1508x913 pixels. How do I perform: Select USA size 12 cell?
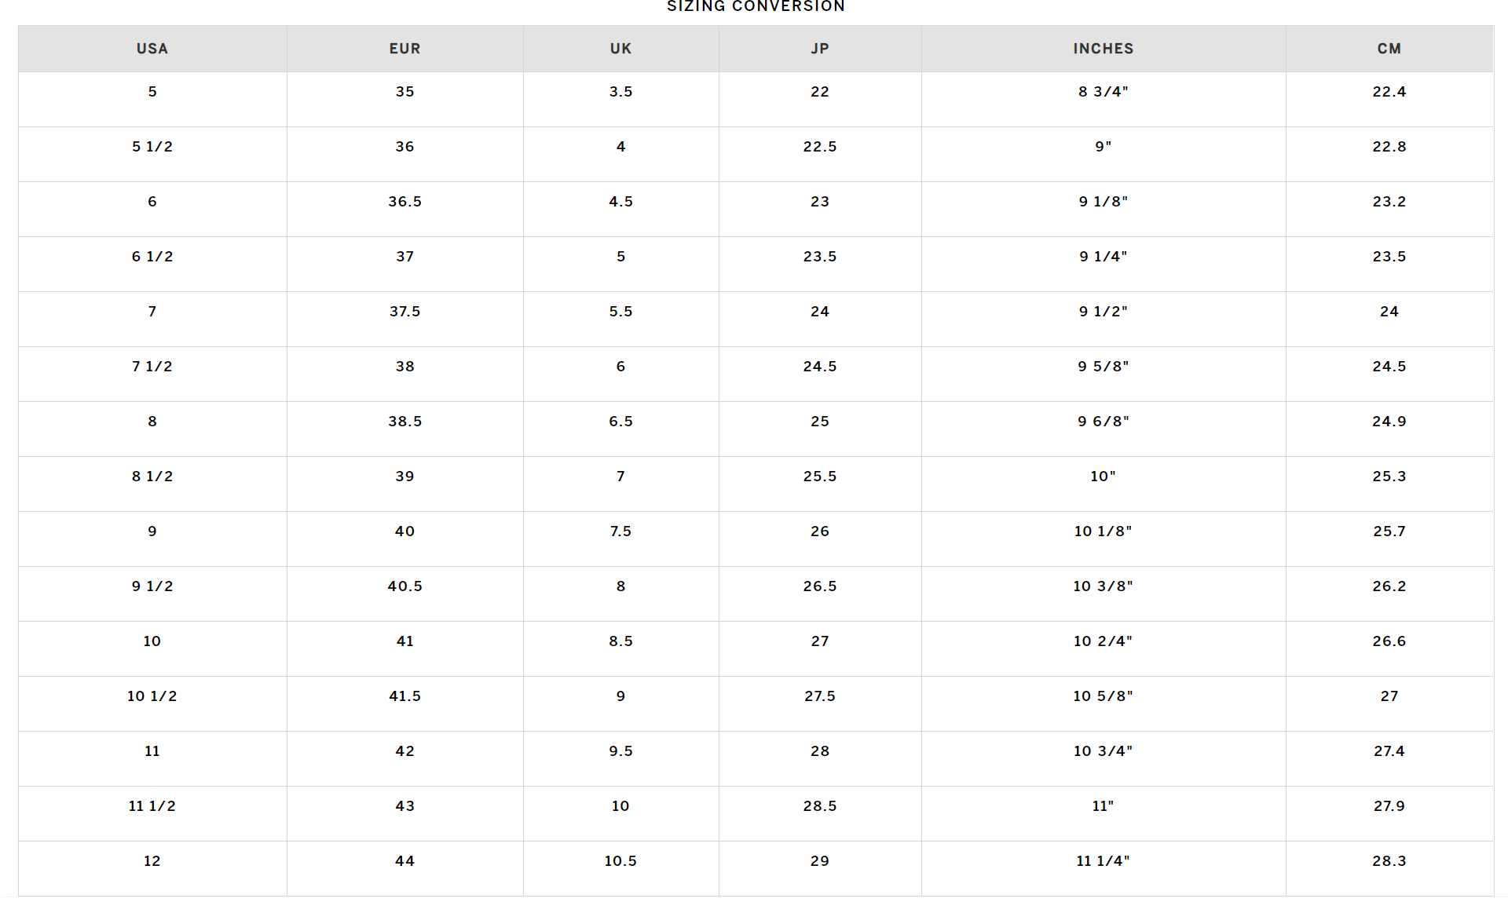152,861
